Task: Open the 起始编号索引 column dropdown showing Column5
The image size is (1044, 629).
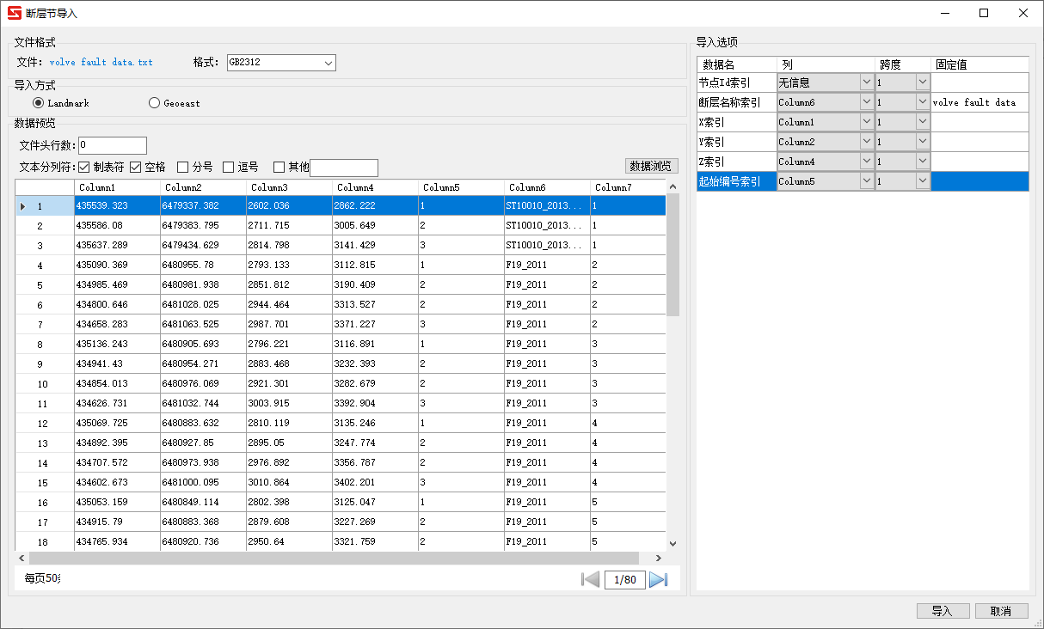Action: click(x=866, y=180)
